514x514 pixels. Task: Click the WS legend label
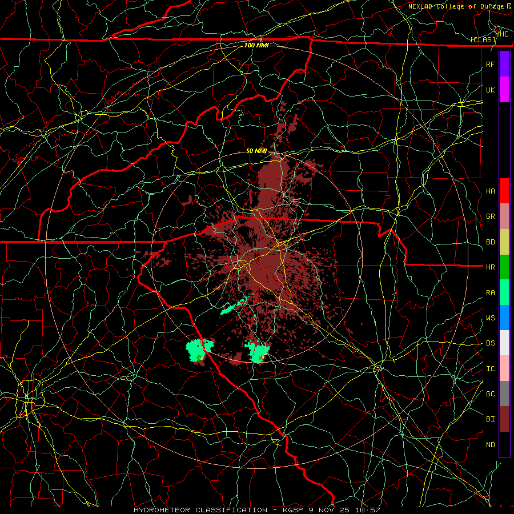pyautogui.click(x=491, y=318)
